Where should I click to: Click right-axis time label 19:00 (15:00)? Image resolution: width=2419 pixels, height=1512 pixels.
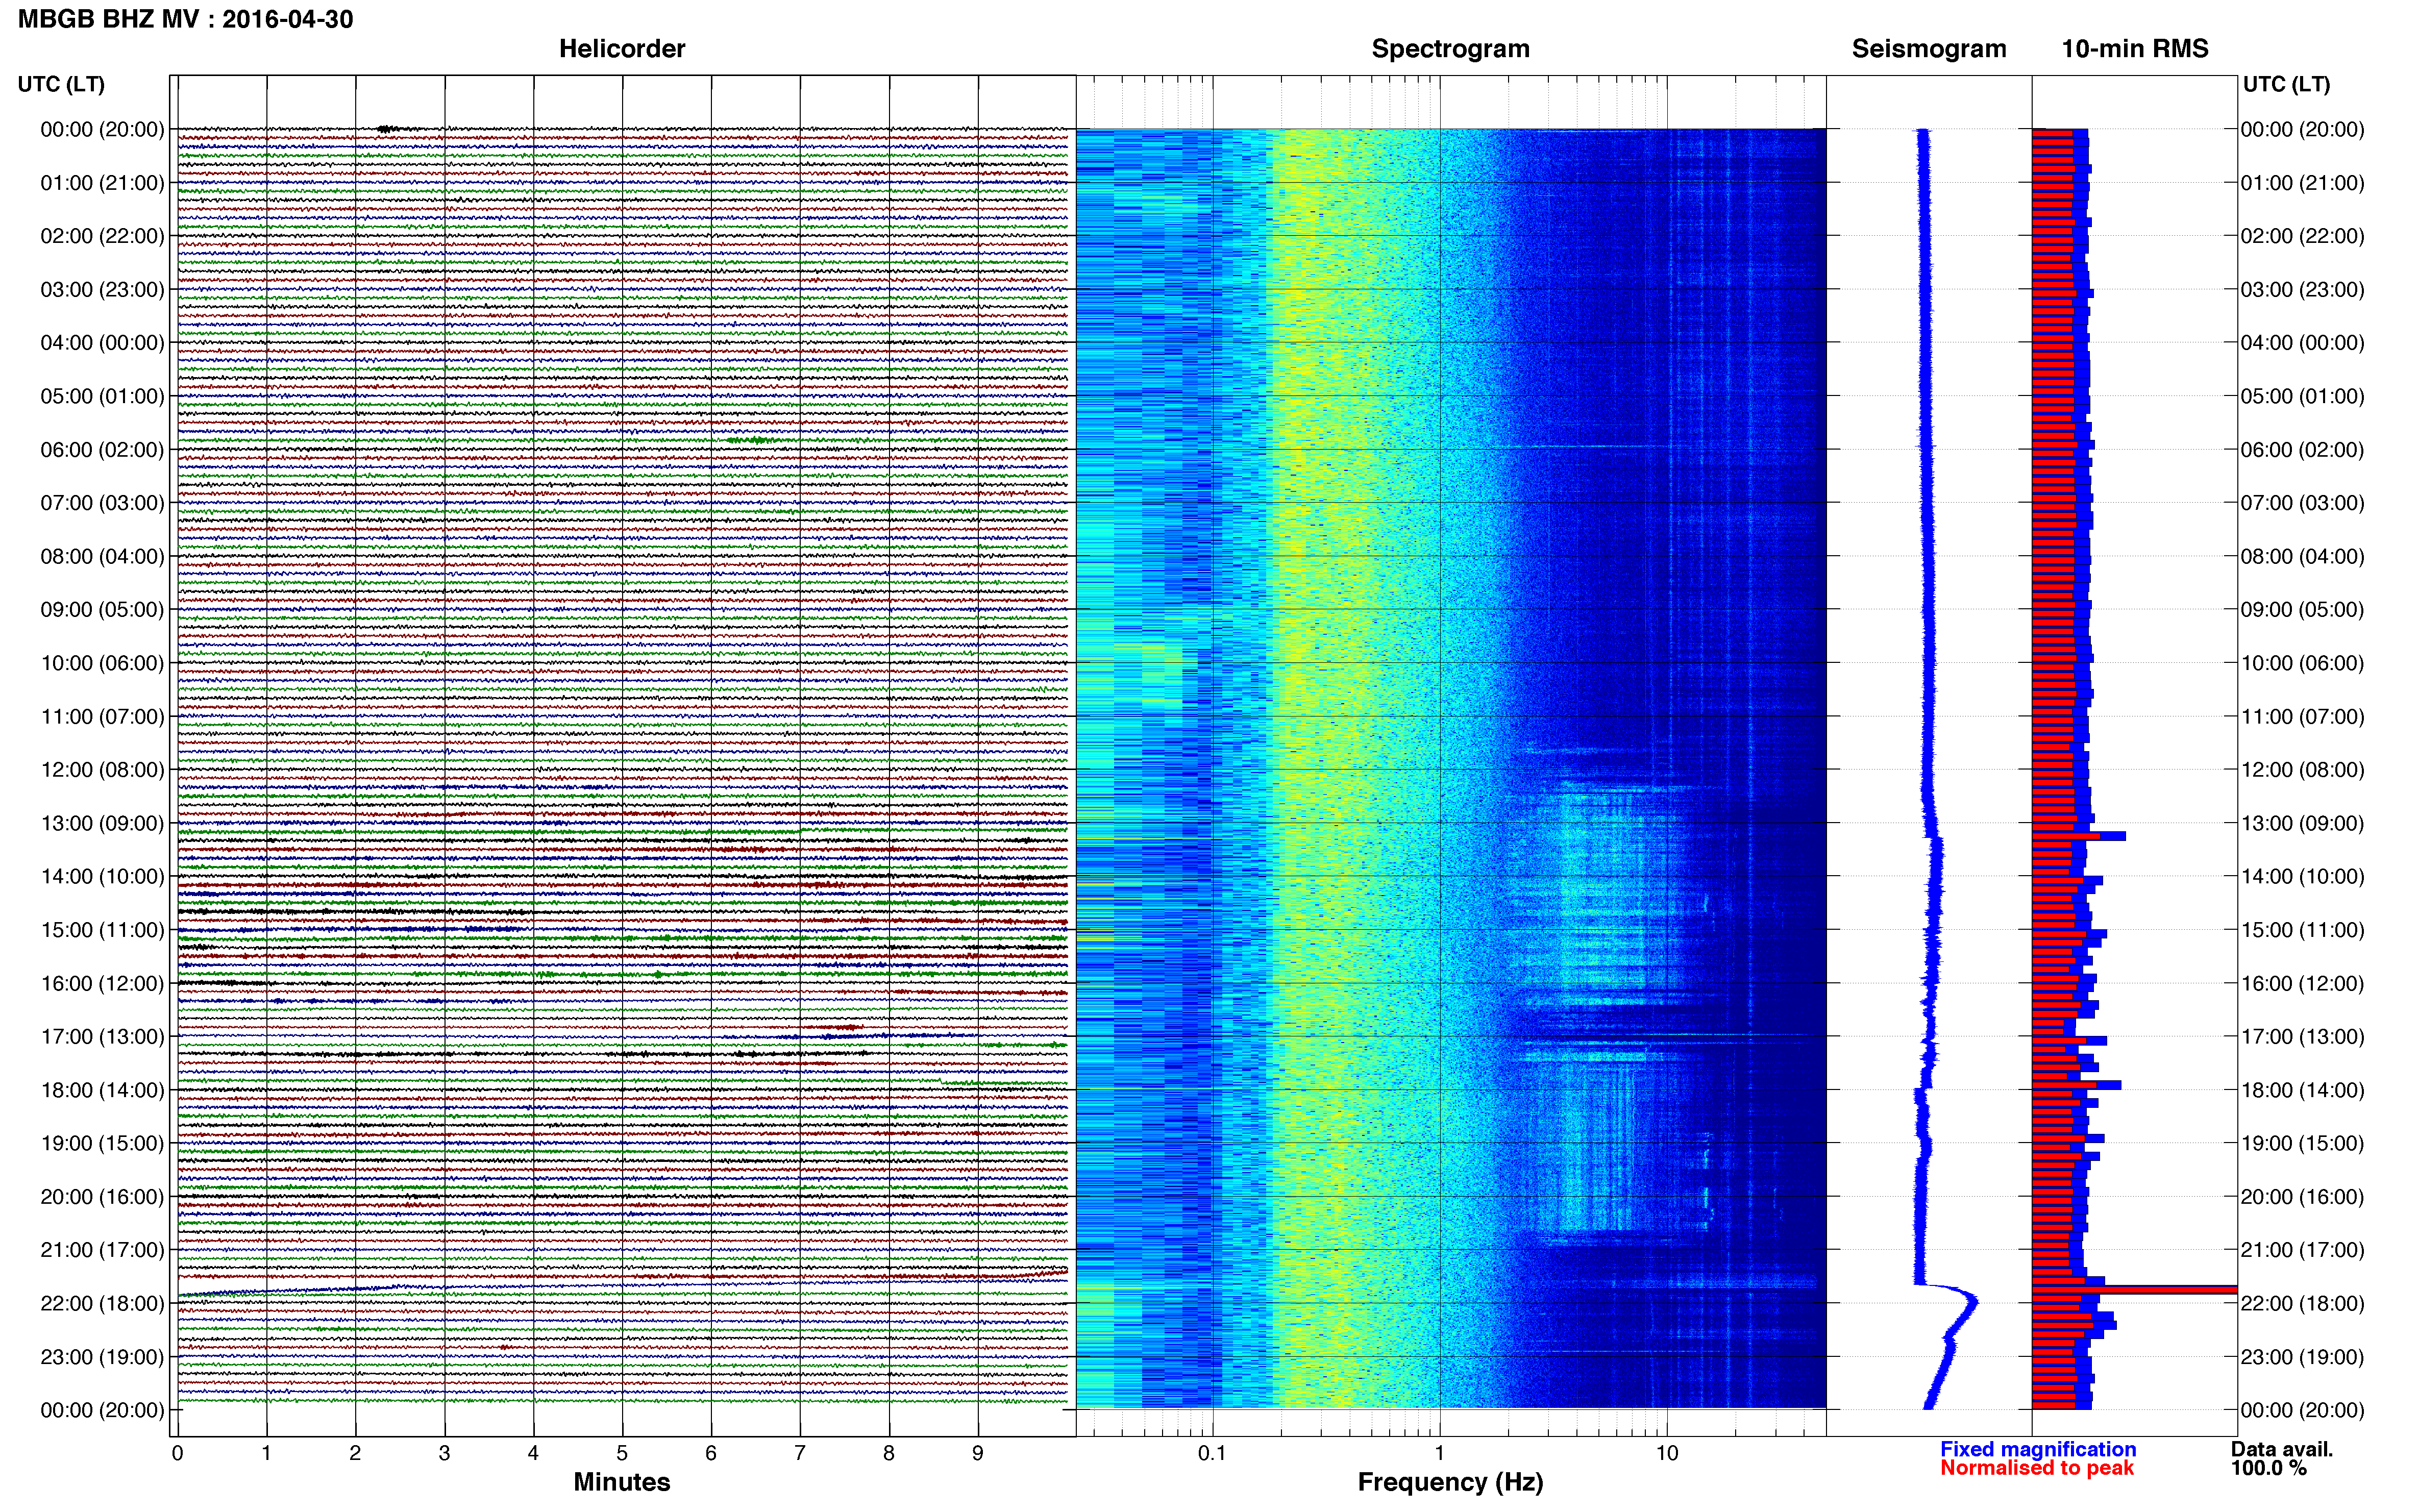2302,1143
